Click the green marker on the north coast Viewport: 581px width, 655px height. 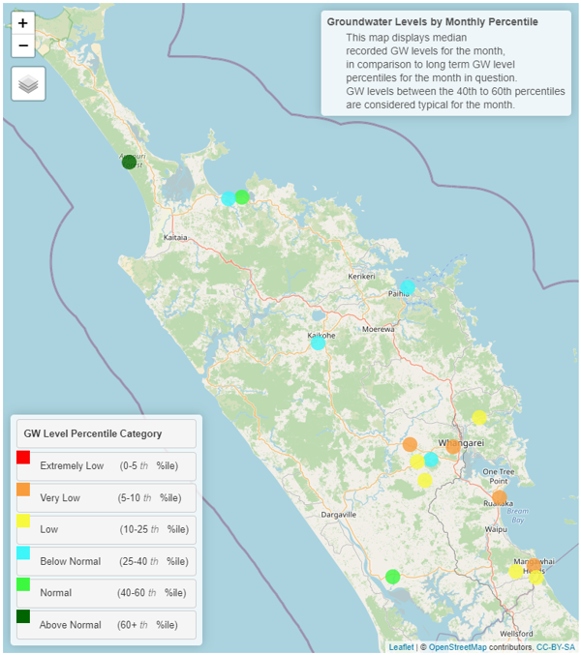[x=242, y=196]
